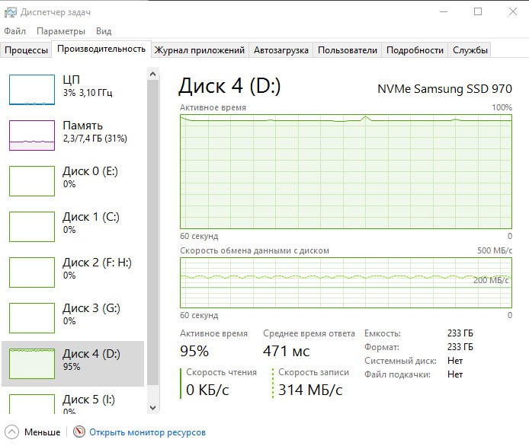Click the Системный диск label
The height and width of the screenshot is (446, 529).
400,361
